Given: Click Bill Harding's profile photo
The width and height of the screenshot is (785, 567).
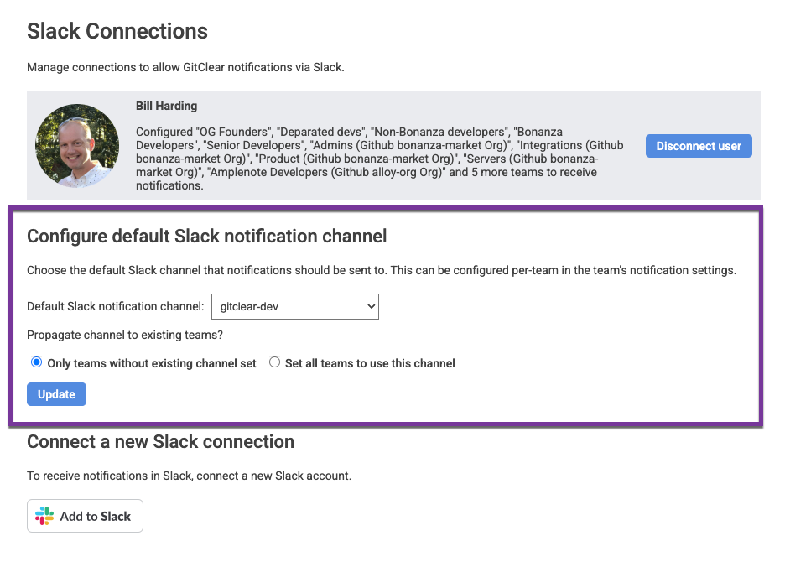Looking at the screenshot, I should point(77,146).
